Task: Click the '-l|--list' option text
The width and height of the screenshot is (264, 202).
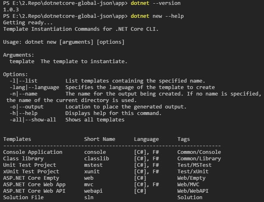Action: click(x=23, y=81)
